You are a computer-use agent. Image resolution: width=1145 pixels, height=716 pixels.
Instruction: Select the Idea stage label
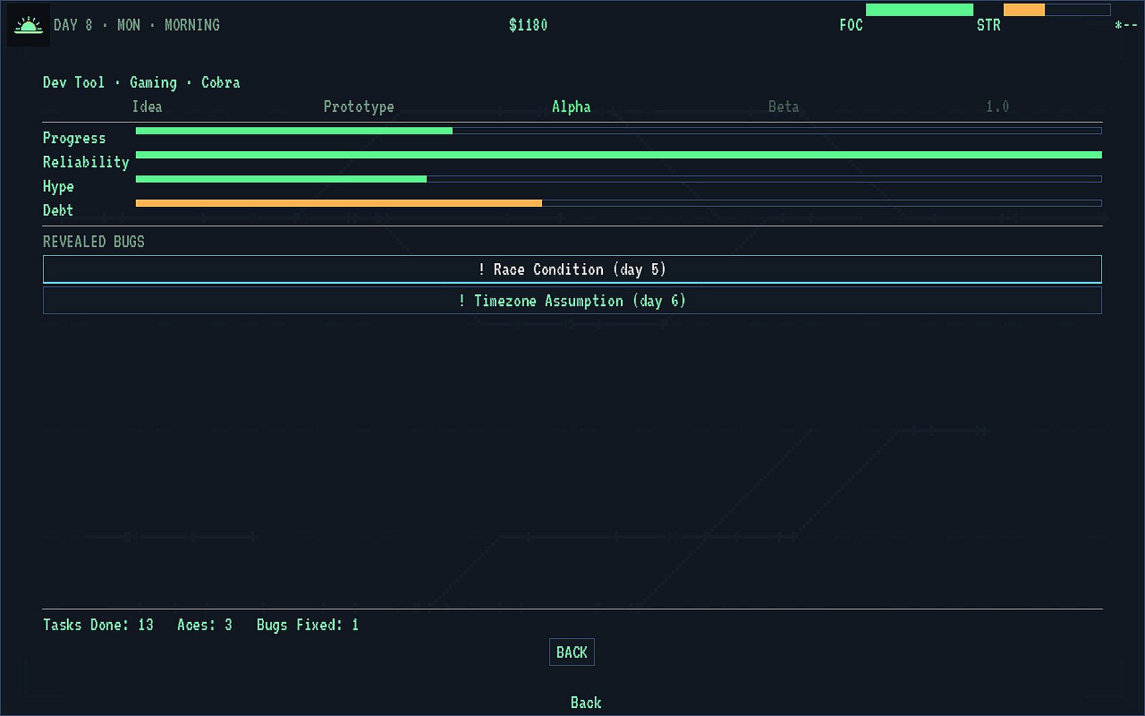click(x=147, y=107)
